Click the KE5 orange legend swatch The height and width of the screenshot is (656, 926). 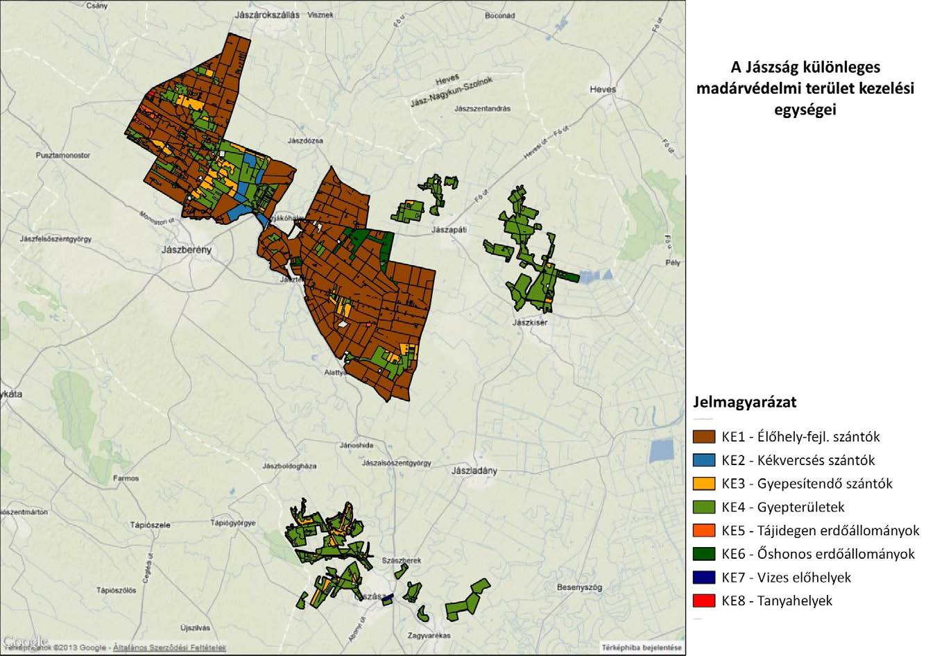[x=703, y=530]
